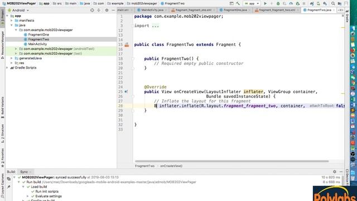Select the FragmentTwo.java tab
The image size is (357, 201).
[319, 10]
